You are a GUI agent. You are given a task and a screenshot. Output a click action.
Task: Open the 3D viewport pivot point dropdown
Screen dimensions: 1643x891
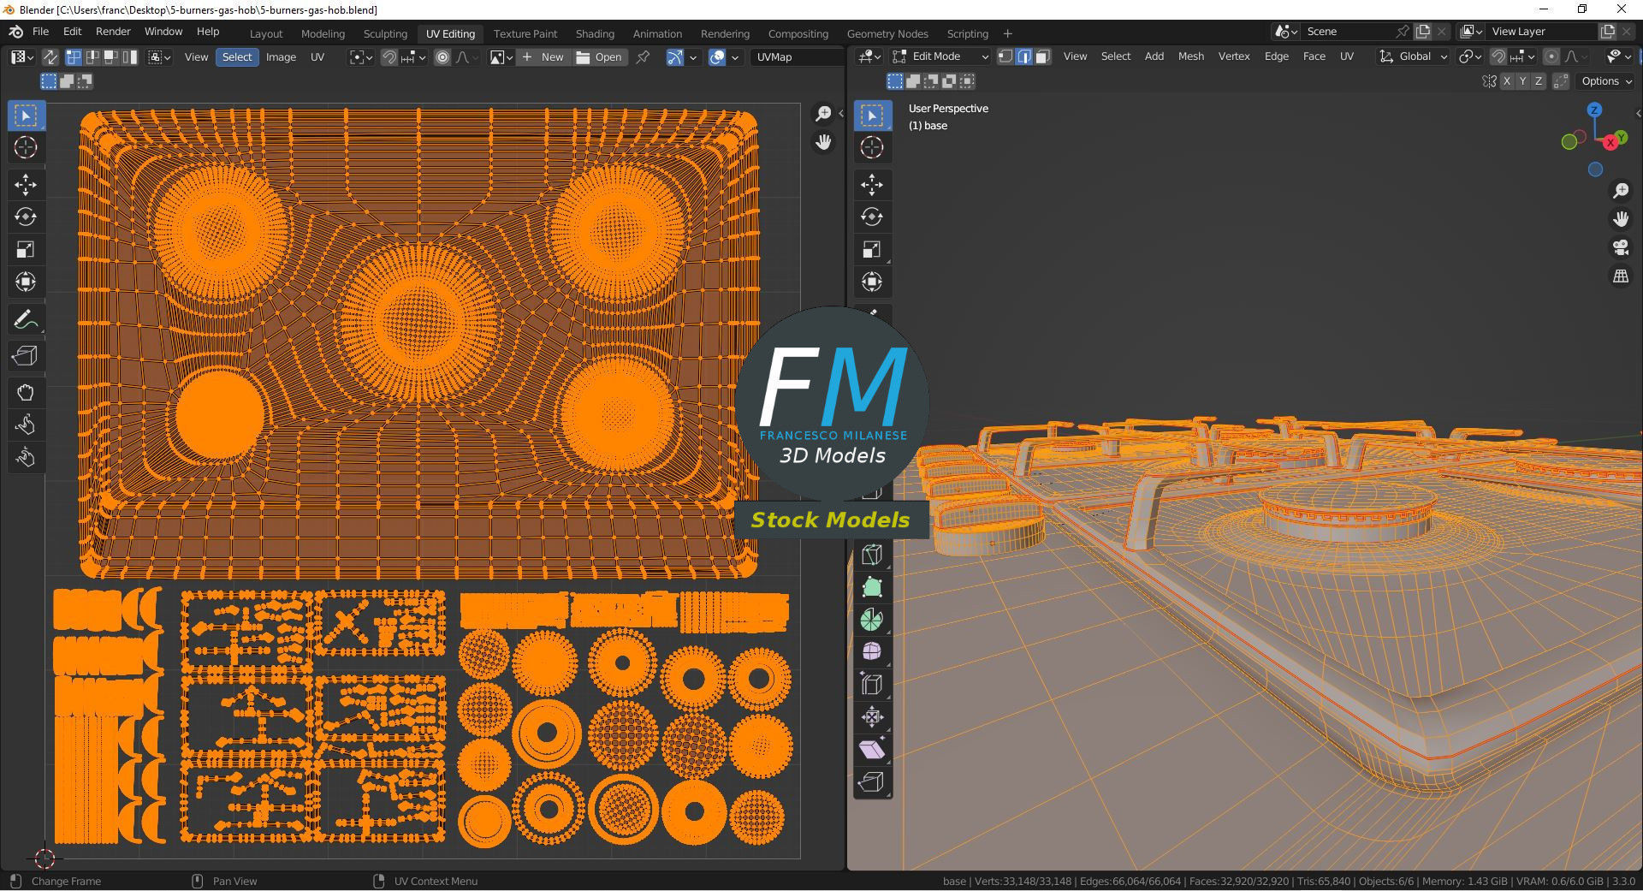pyautogui.click(x=1471, y=56)
